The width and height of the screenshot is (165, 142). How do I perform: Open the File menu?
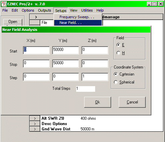click(5, 10)
